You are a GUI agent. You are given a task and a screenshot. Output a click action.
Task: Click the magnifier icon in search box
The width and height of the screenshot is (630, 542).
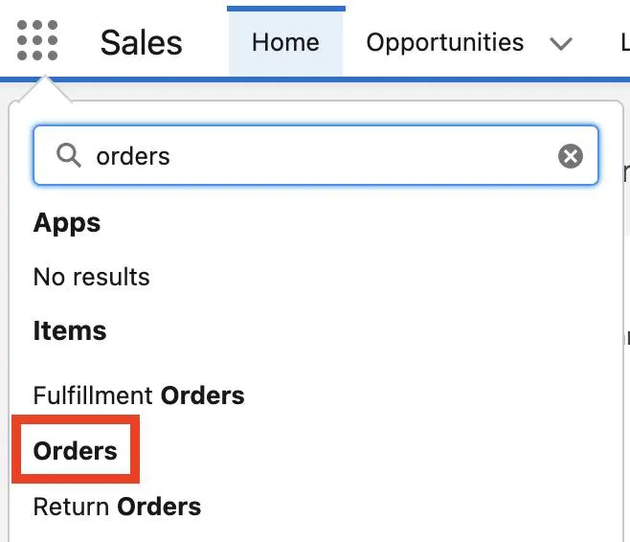(69, 155)
